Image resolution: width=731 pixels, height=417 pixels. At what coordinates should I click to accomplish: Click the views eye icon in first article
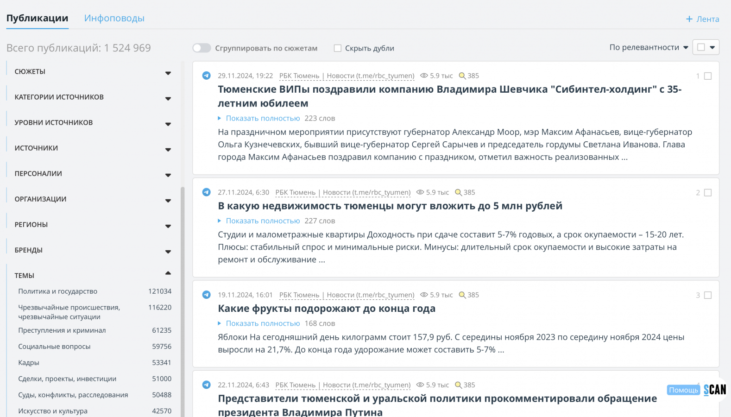tap(424, 76)
